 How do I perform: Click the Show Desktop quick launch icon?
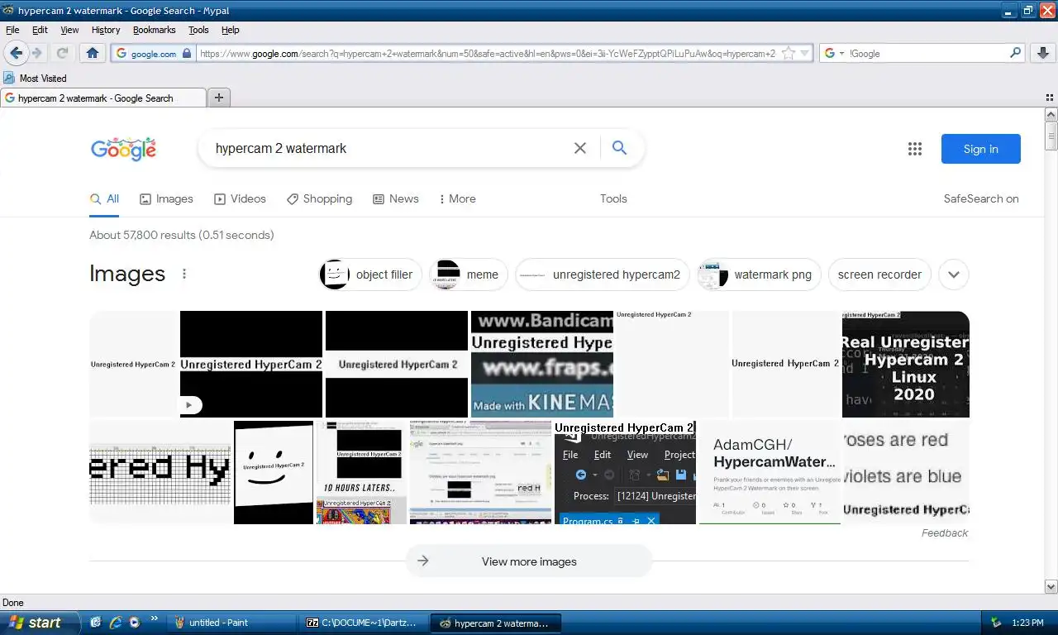click(x=96, y=623)
